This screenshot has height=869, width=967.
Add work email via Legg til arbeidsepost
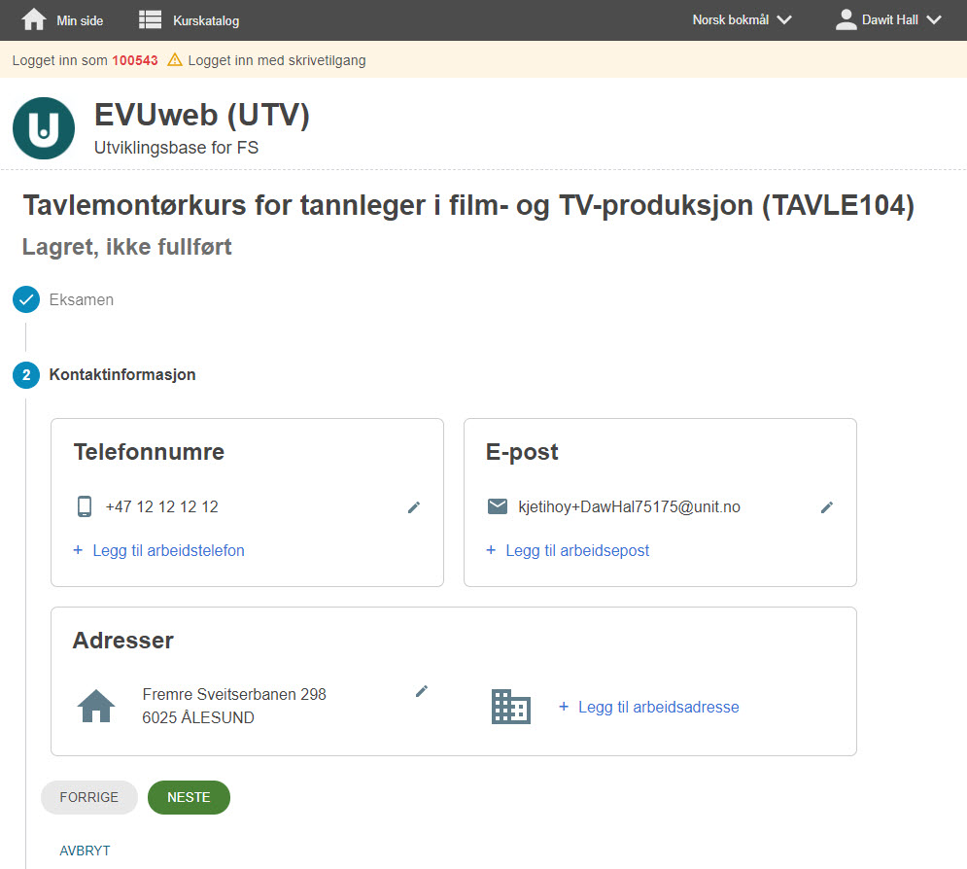coord(577,550)
